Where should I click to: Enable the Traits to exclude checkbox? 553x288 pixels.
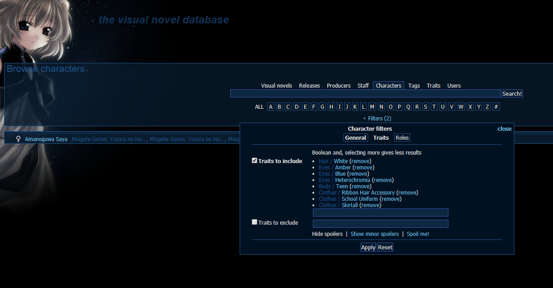[x=255, y=222]
